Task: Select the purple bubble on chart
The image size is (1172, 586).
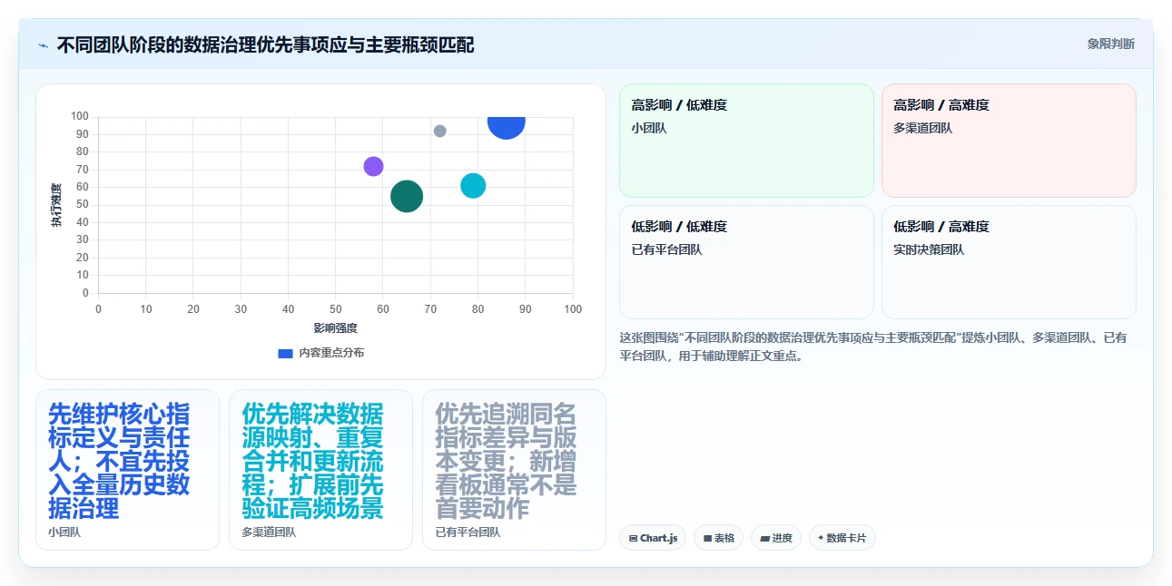Action: [x=373, y=166]
